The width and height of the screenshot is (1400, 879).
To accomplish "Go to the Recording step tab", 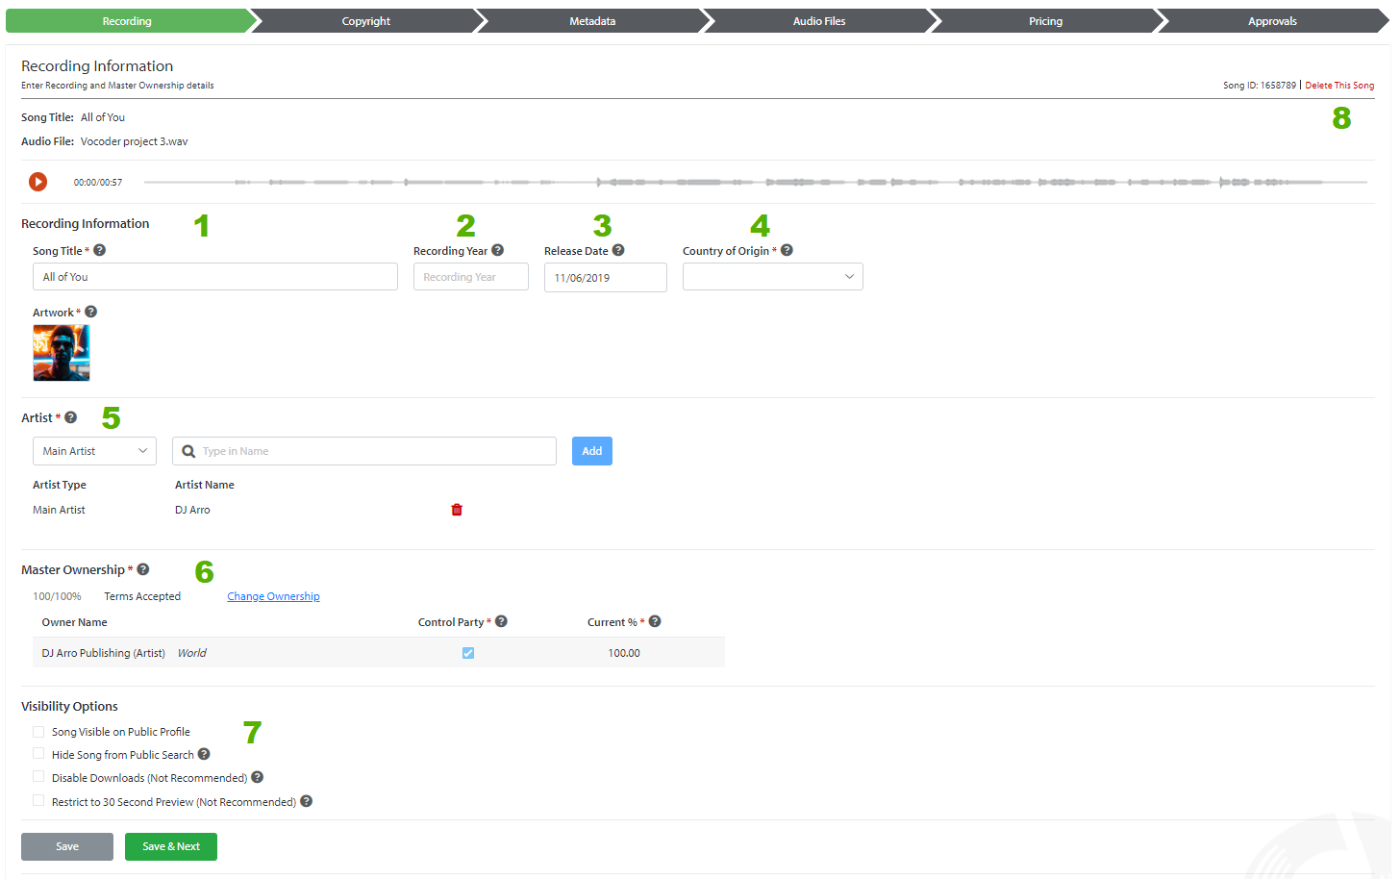I will [127, 21].
